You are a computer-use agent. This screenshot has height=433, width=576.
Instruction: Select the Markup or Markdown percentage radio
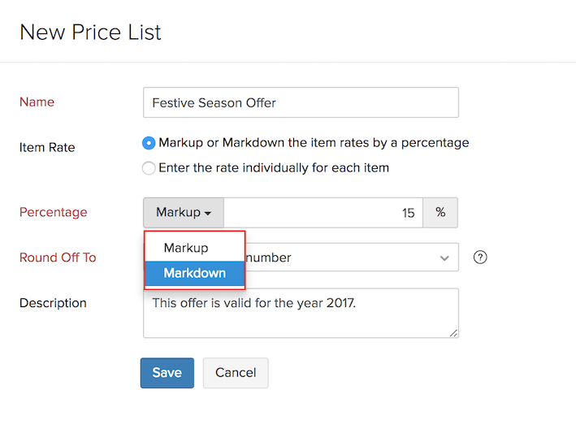point(149,143)
